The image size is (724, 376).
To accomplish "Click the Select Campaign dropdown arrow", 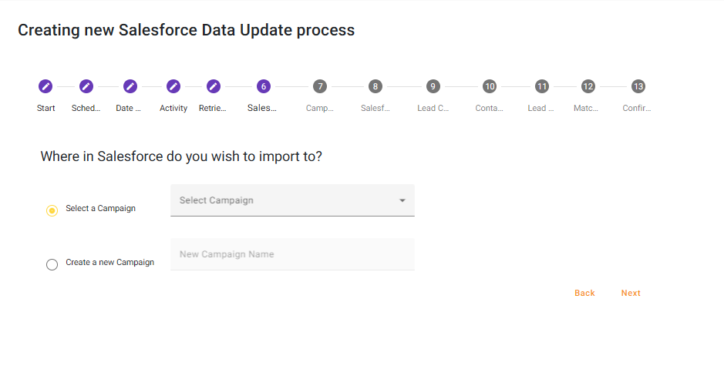I will pos(402,201).
